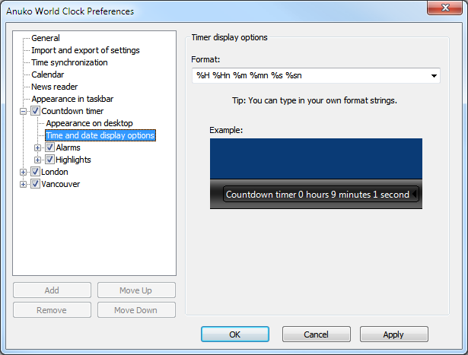Open the Format dropdown arrow
Screen dimensions: 468x355
434,76
